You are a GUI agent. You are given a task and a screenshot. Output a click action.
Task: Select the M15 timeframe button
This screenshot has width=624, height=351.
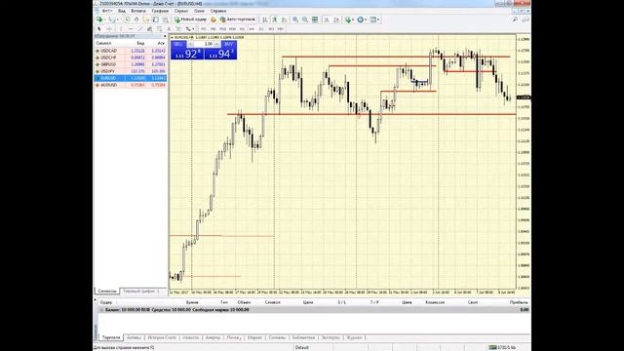coord(222,29)
